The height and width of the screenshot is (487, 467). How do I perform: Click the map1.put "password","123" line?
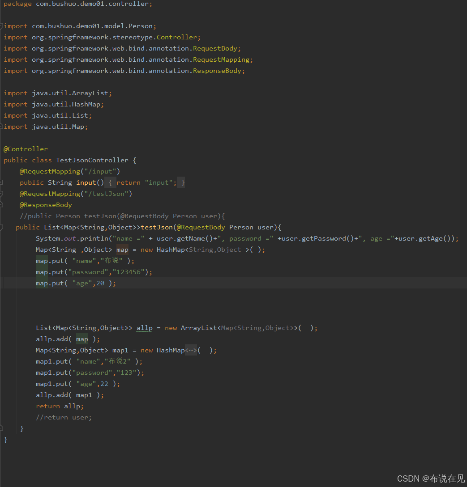pyautogui.click(x=90, y=373)
